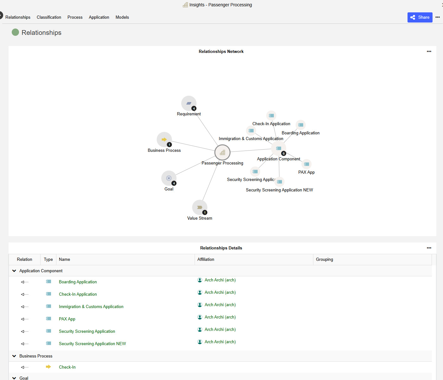Select the Business Process node icon
The image size is (443, 380).
coord(164,139)
